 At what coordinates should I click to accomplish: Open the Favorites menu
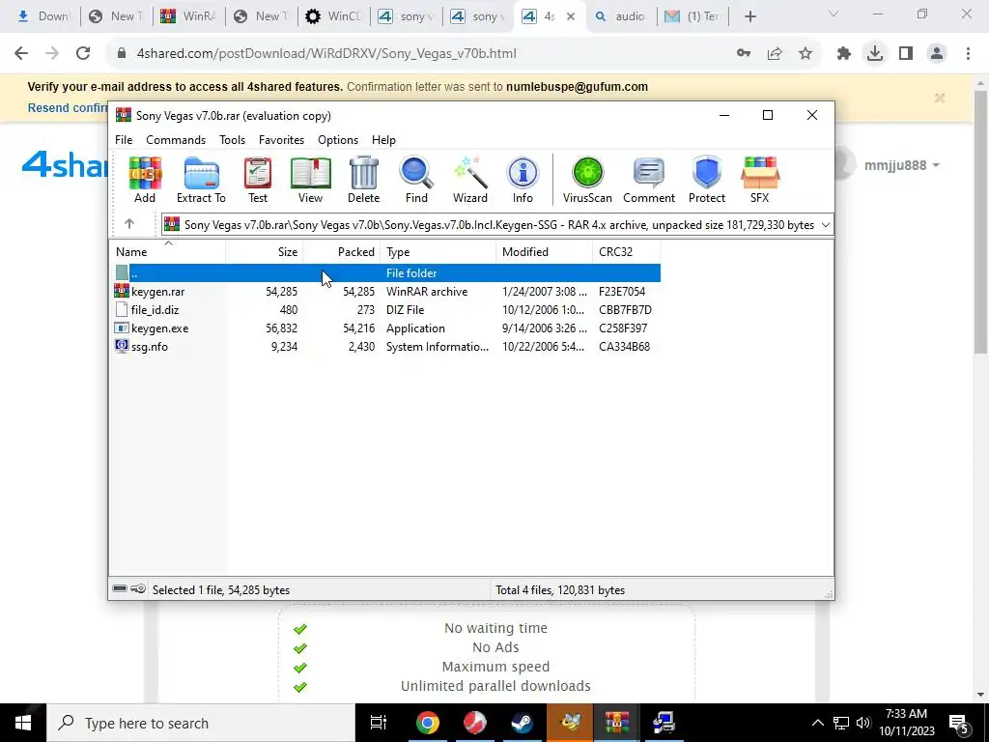pos(281,140)
